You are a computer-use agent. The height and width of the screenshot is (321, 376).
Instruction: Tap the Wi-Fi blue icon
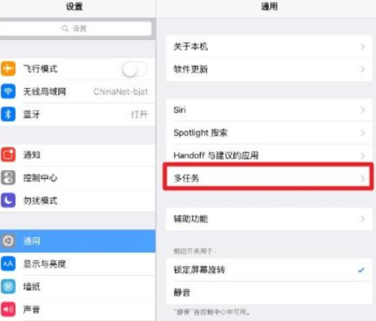pyautogui.click(x=8, y=92)
